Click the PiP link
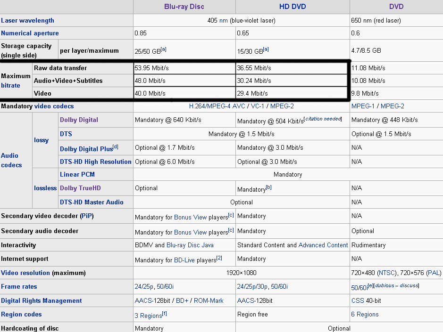Viewport: 443px width, 332px height. coord(87,216)
